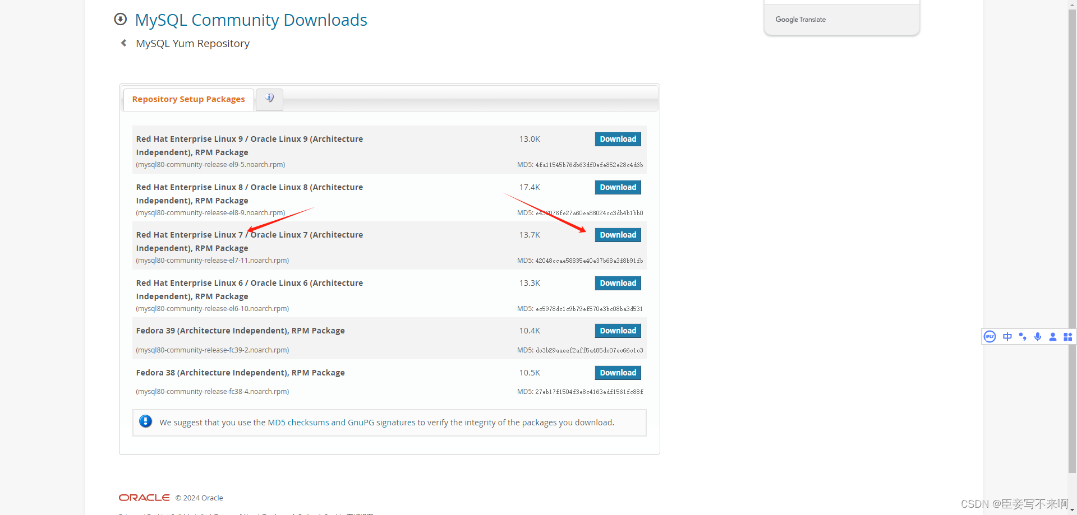Toggle Chinese input mode icon
Image resolution: width=1077 pixels, height=515 pixels.
tap(1007, 337)
